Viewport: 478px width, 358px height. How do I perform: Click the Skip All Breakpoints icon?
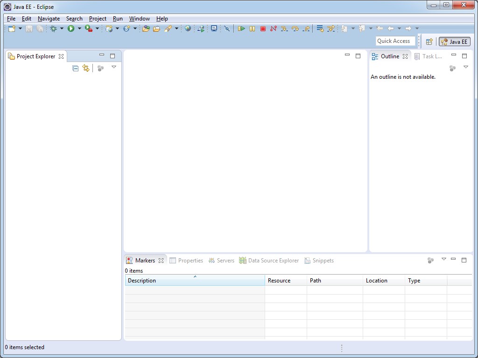pos(227,28)
